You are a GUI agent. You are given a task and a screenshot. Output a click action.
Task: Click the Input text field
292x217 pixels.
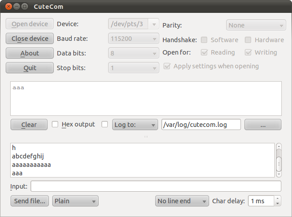(x=155, y=186)
